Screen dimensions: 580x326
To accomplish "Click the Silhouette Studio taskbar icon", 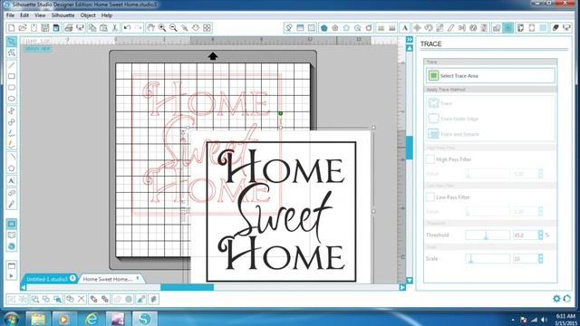I will click(144, 319).
